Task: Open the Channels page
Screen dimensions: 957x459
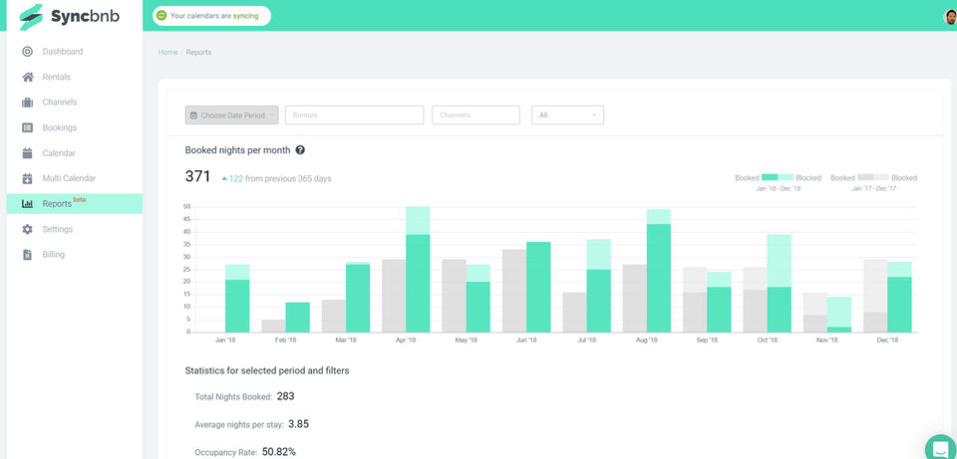Action: 75,103
